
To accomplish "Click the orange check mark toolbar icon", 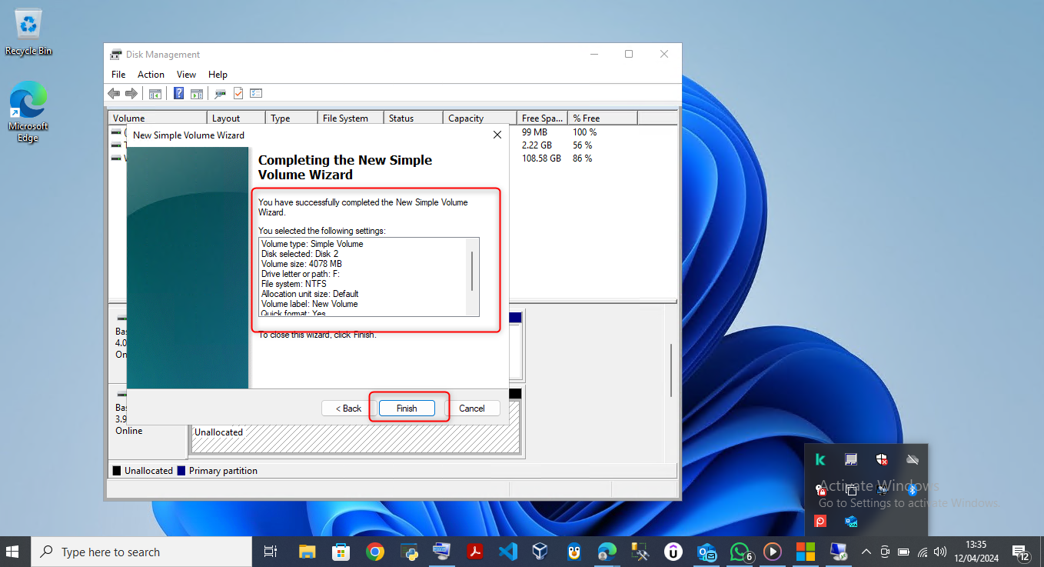I will coord(238,94).
